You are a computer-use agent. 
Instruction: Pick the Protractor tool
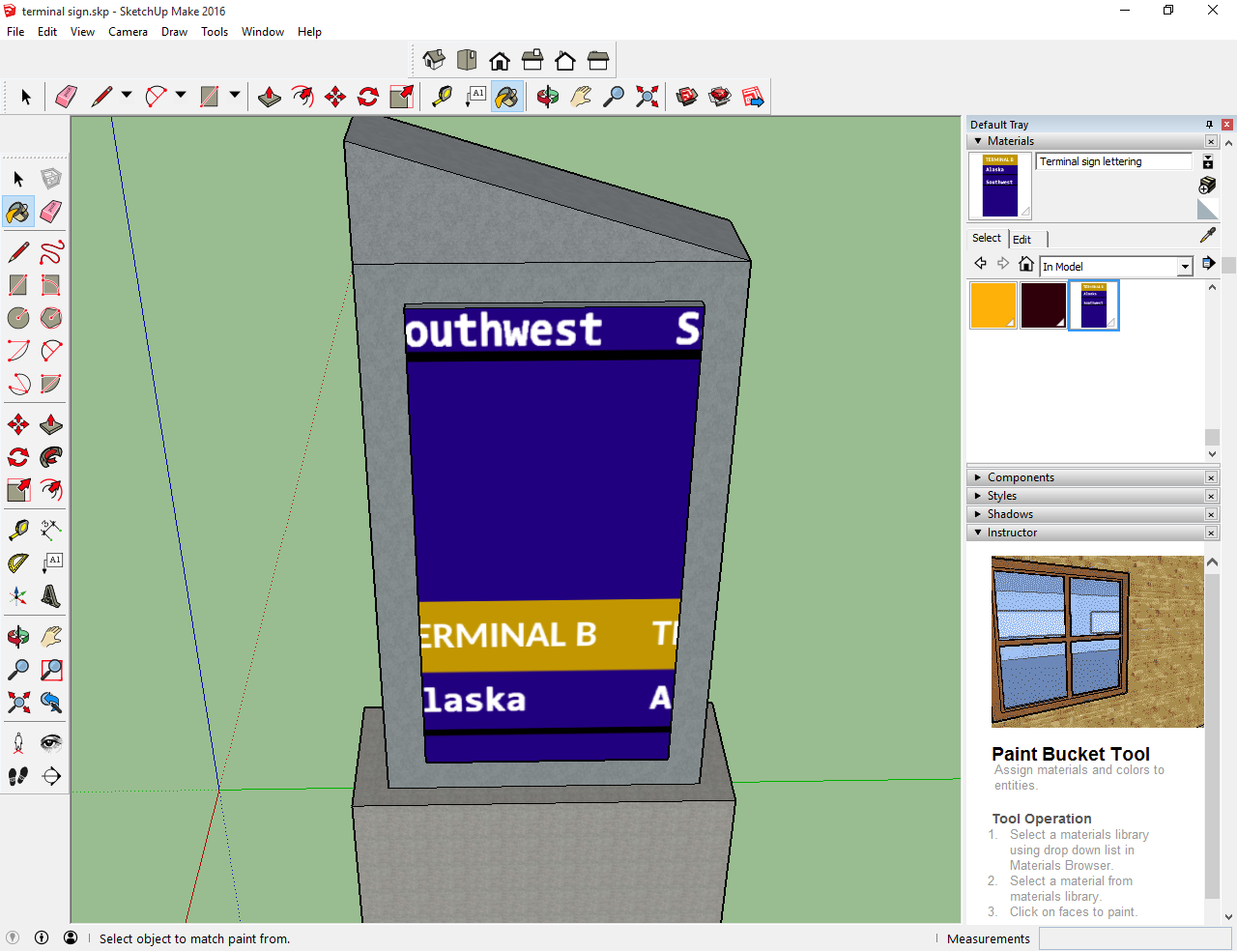[18, 562]
